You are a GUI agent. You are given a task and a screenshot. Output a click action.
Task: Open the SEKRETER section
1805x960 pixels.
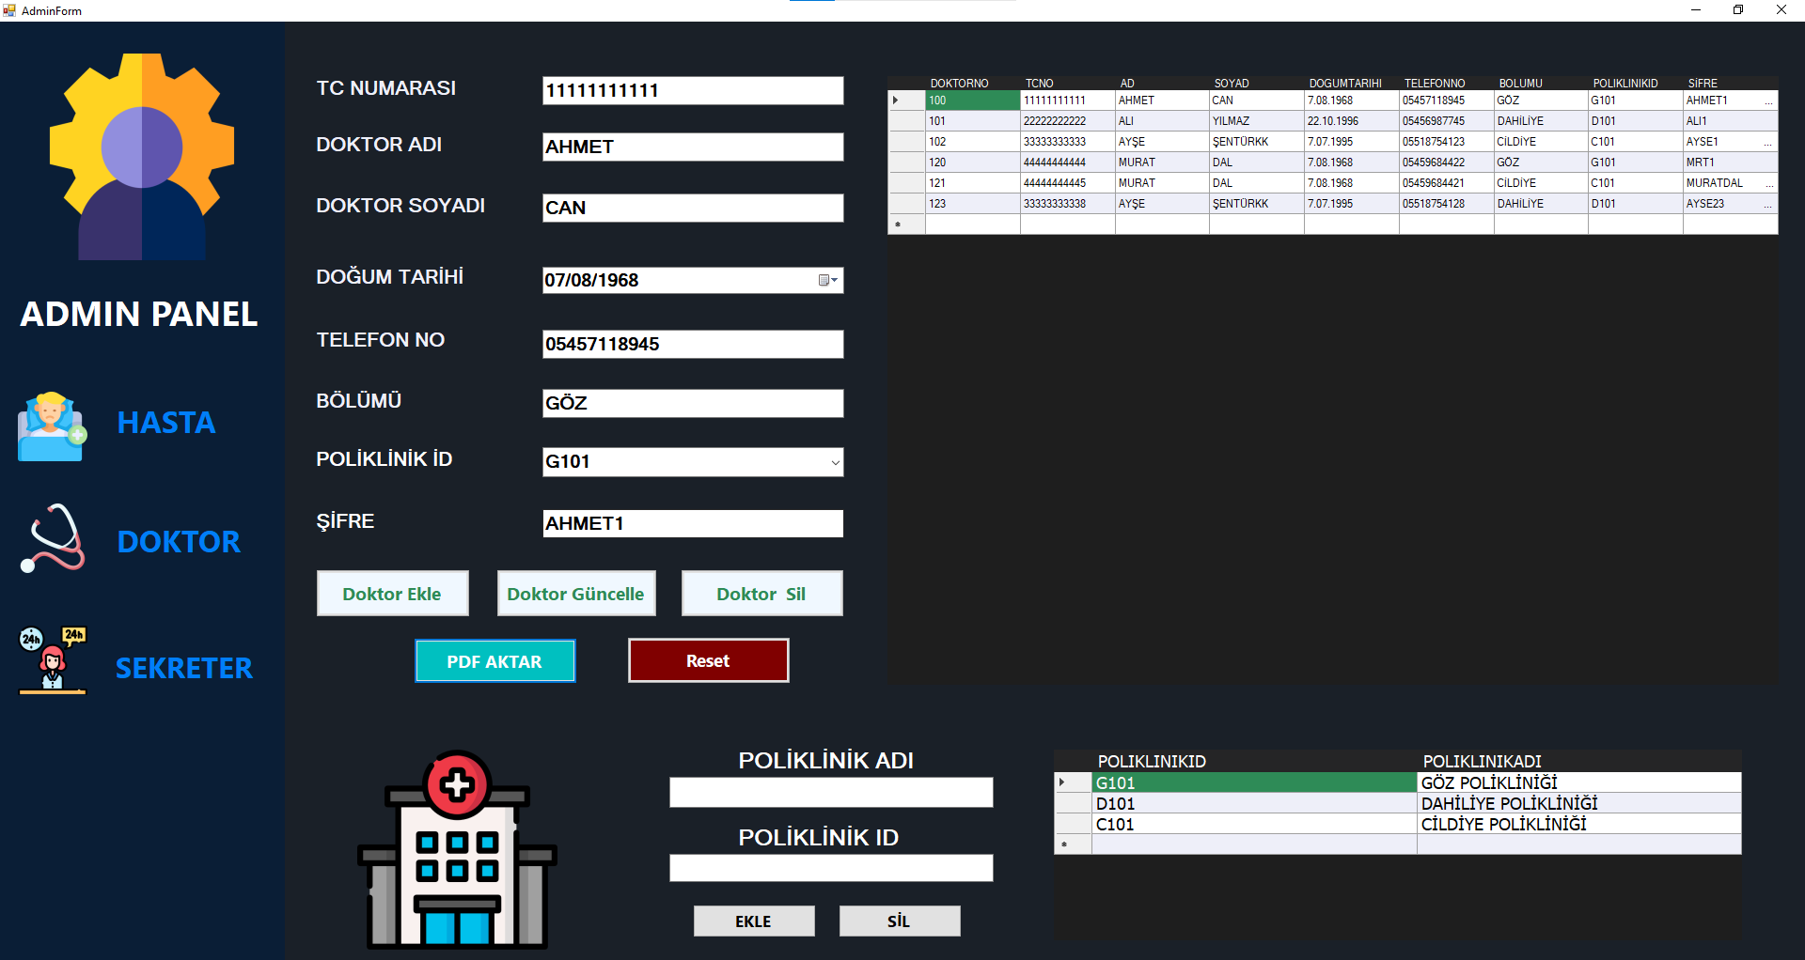(x=184, y=668)
